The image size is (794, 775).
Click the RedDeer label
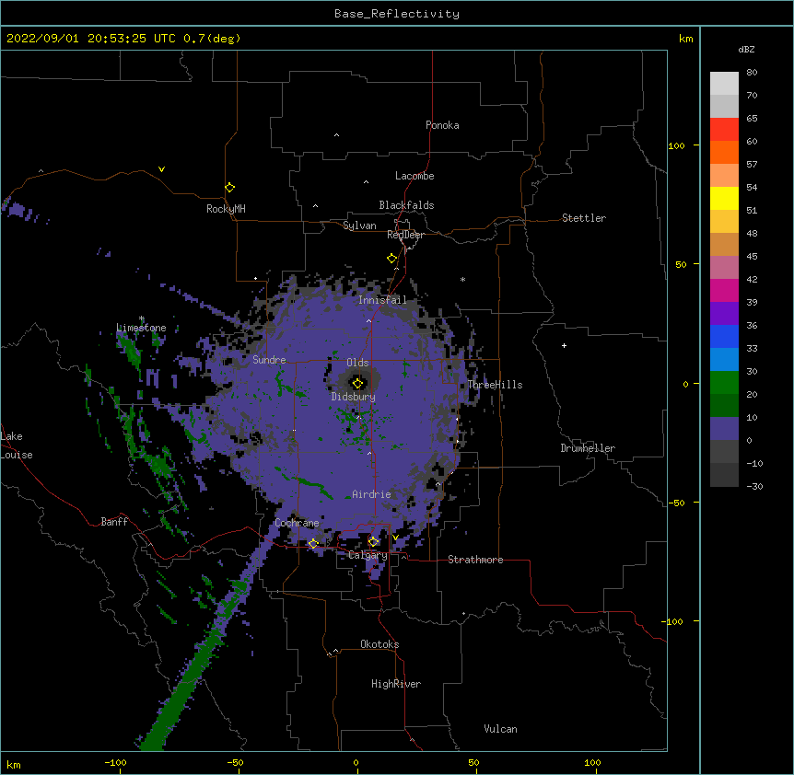tap(405, 235)
